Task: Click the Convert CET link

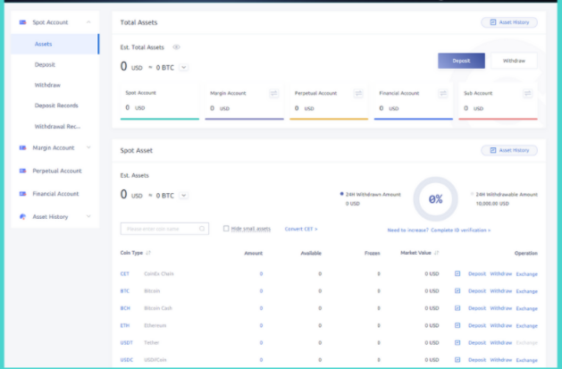Action: tap(301, 229)
